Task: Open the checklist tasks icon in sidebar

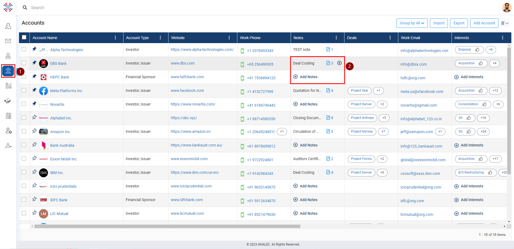Action: point(8,116)
